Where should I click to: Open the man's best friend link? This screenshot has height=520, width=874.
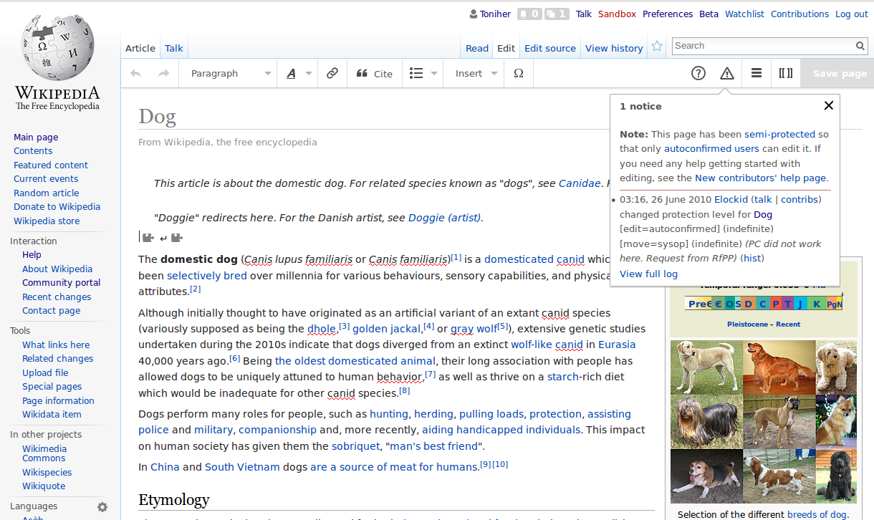[431, 446]
